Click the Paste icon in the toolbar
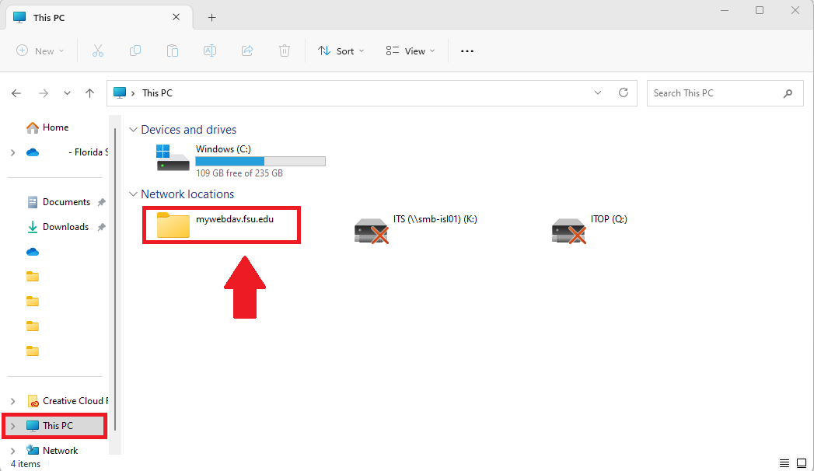The width and height of the screenshot is (814, 471). (x=173, y=51)
